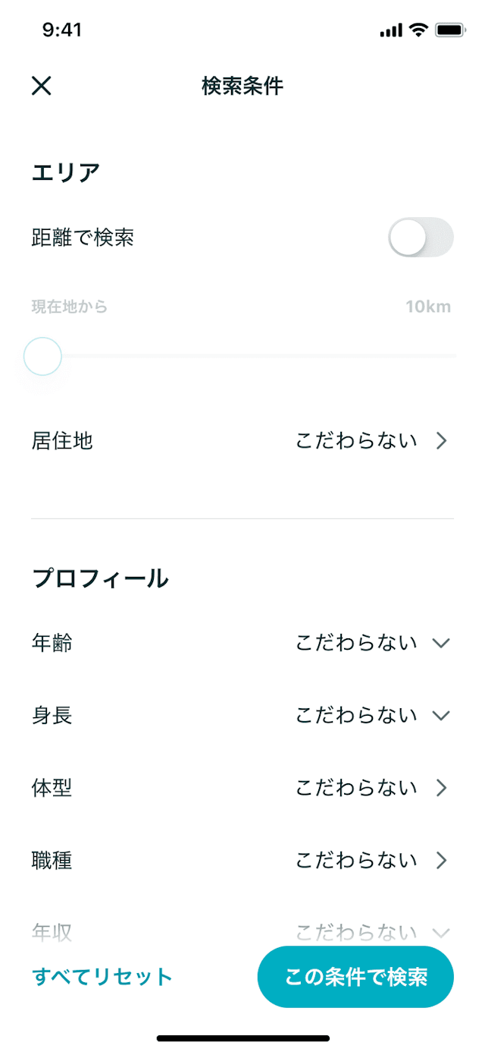
Task: Expand the 身長 dropdown
Action: coord(442,715)
